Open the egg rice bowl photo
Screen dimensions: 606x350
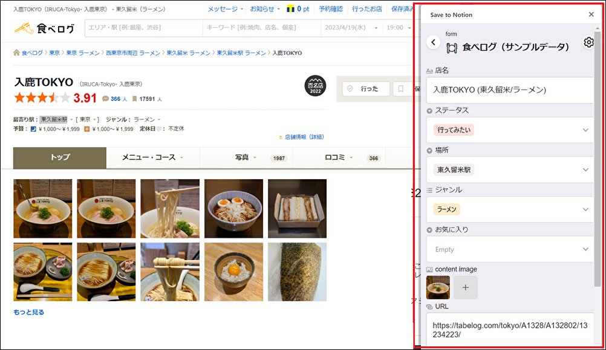point(234,272)
